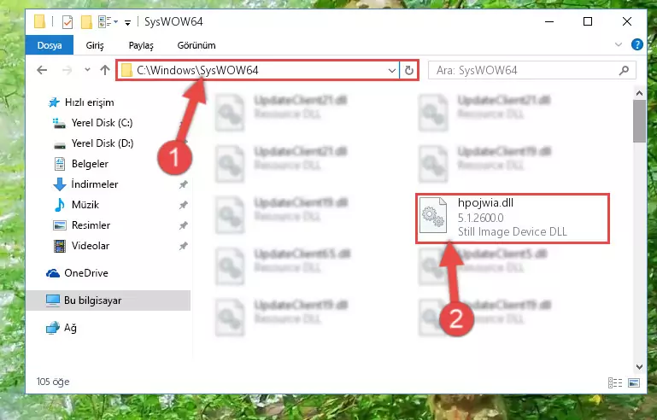Screen dimensions: 657x420
Task: Click the pin icon next to Resimler
Action: pos(183,225)
